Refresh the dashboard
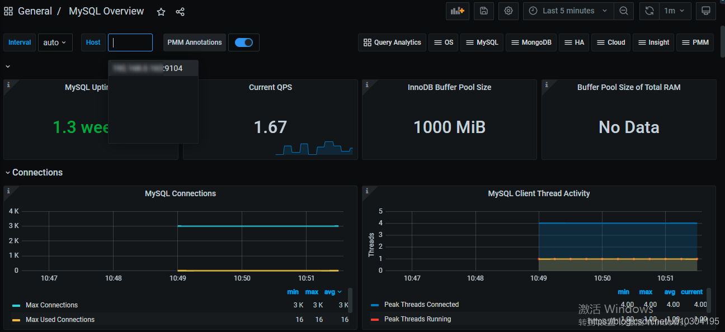Viewport: 725px width, 332px height. click(x=649, y=11)
